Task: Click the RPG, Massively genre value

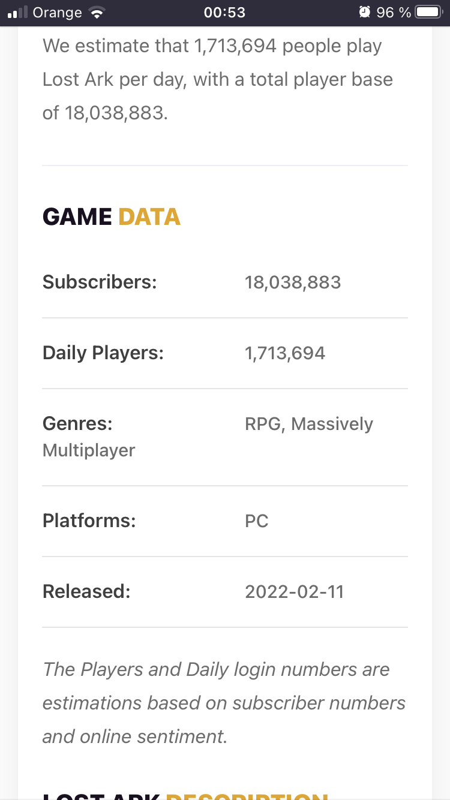Action: (x=309, y=424)
